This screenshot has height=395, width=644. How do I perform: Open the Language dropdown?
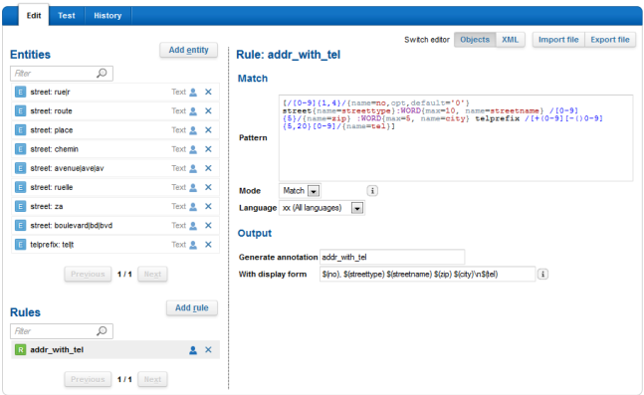357,208
